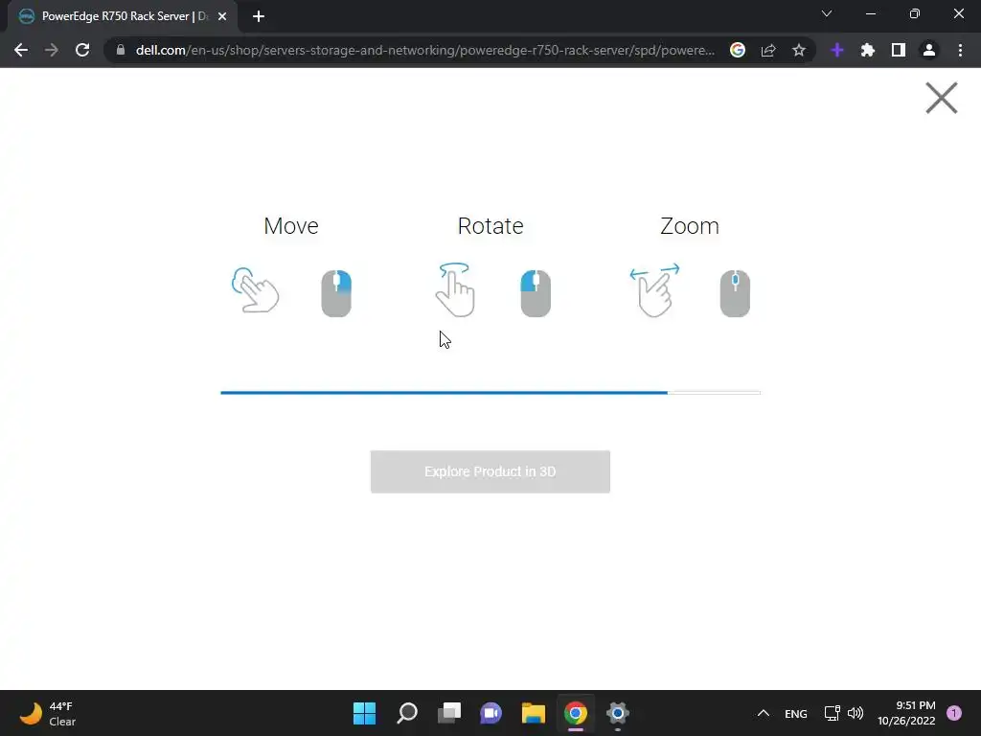Close the PowerEdge R750 tab
981x736 pixels.
click(x=222, y=16)
